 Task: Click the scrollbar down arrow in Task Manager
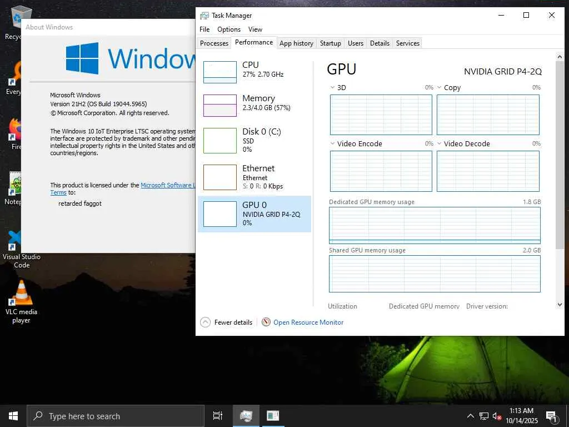click(560, 305)
